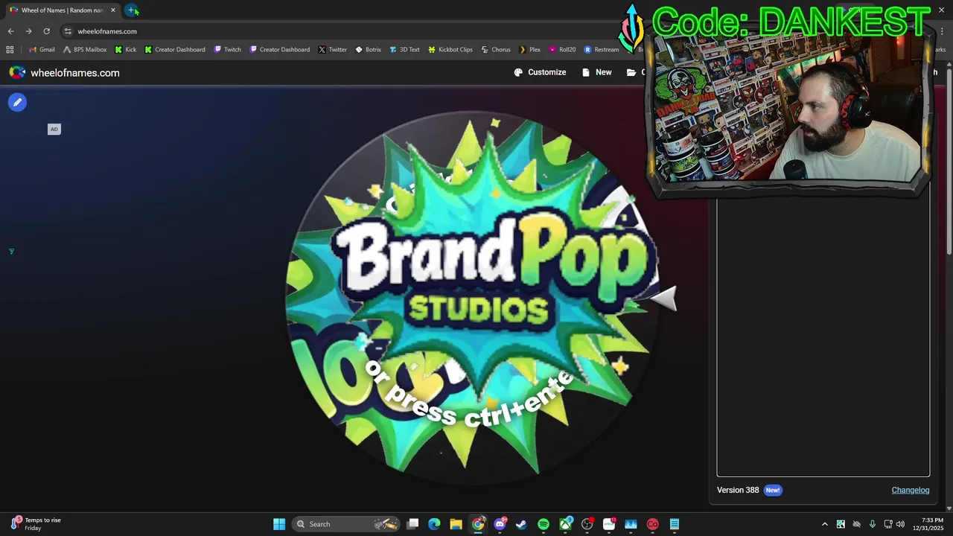Open the Plex bookmark
Screen dimensions: 953x536
[529, 50]
